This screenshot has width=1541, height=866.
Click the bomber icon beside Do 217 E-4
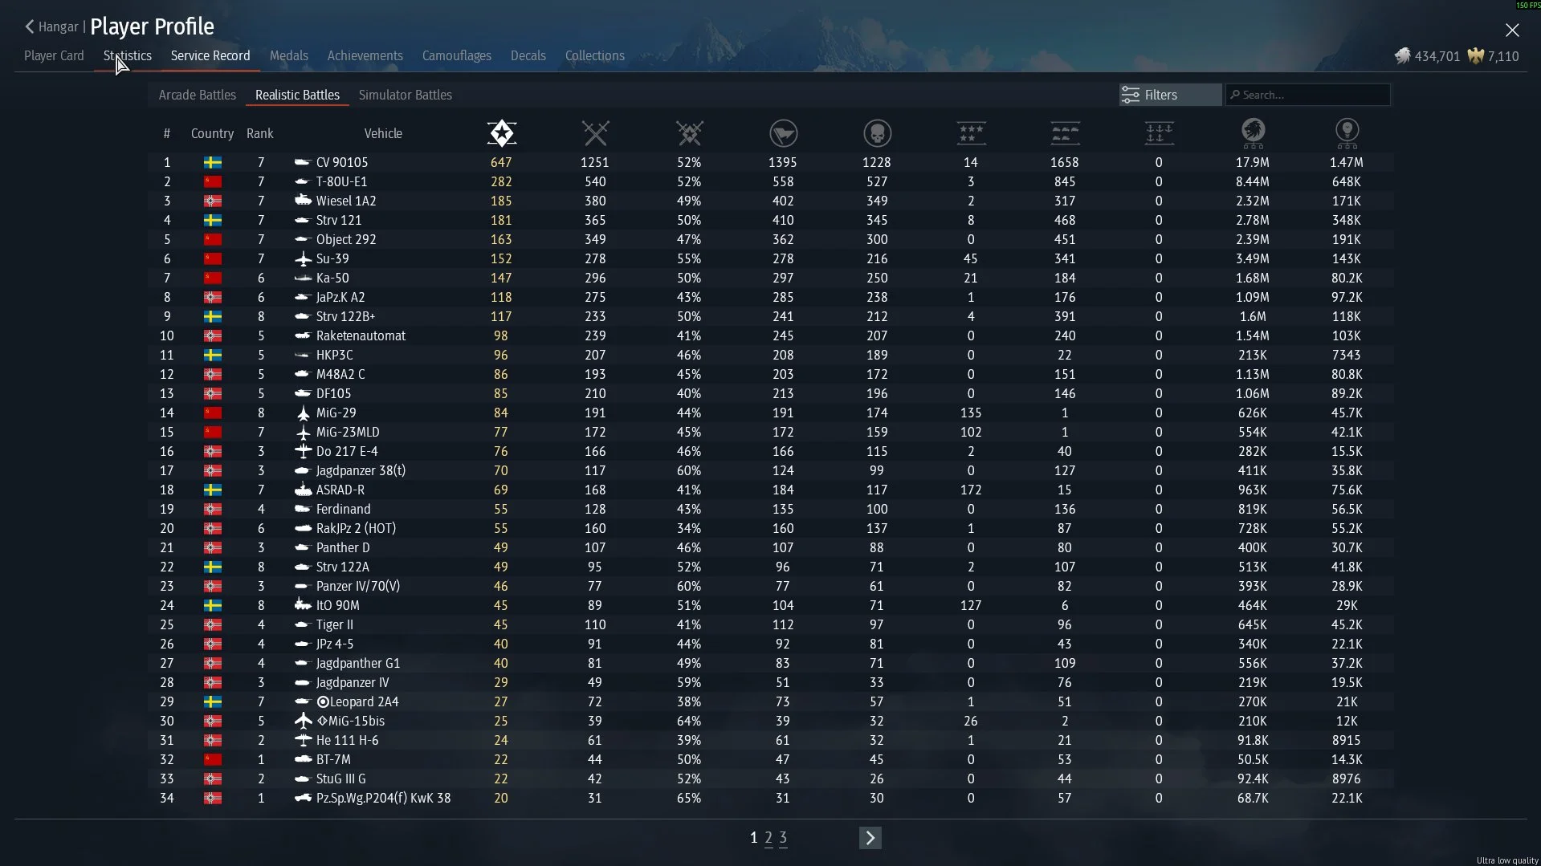coord(303,451)
